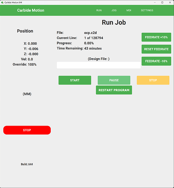Maximize the Carbide Motion window

tap(162, 2)
